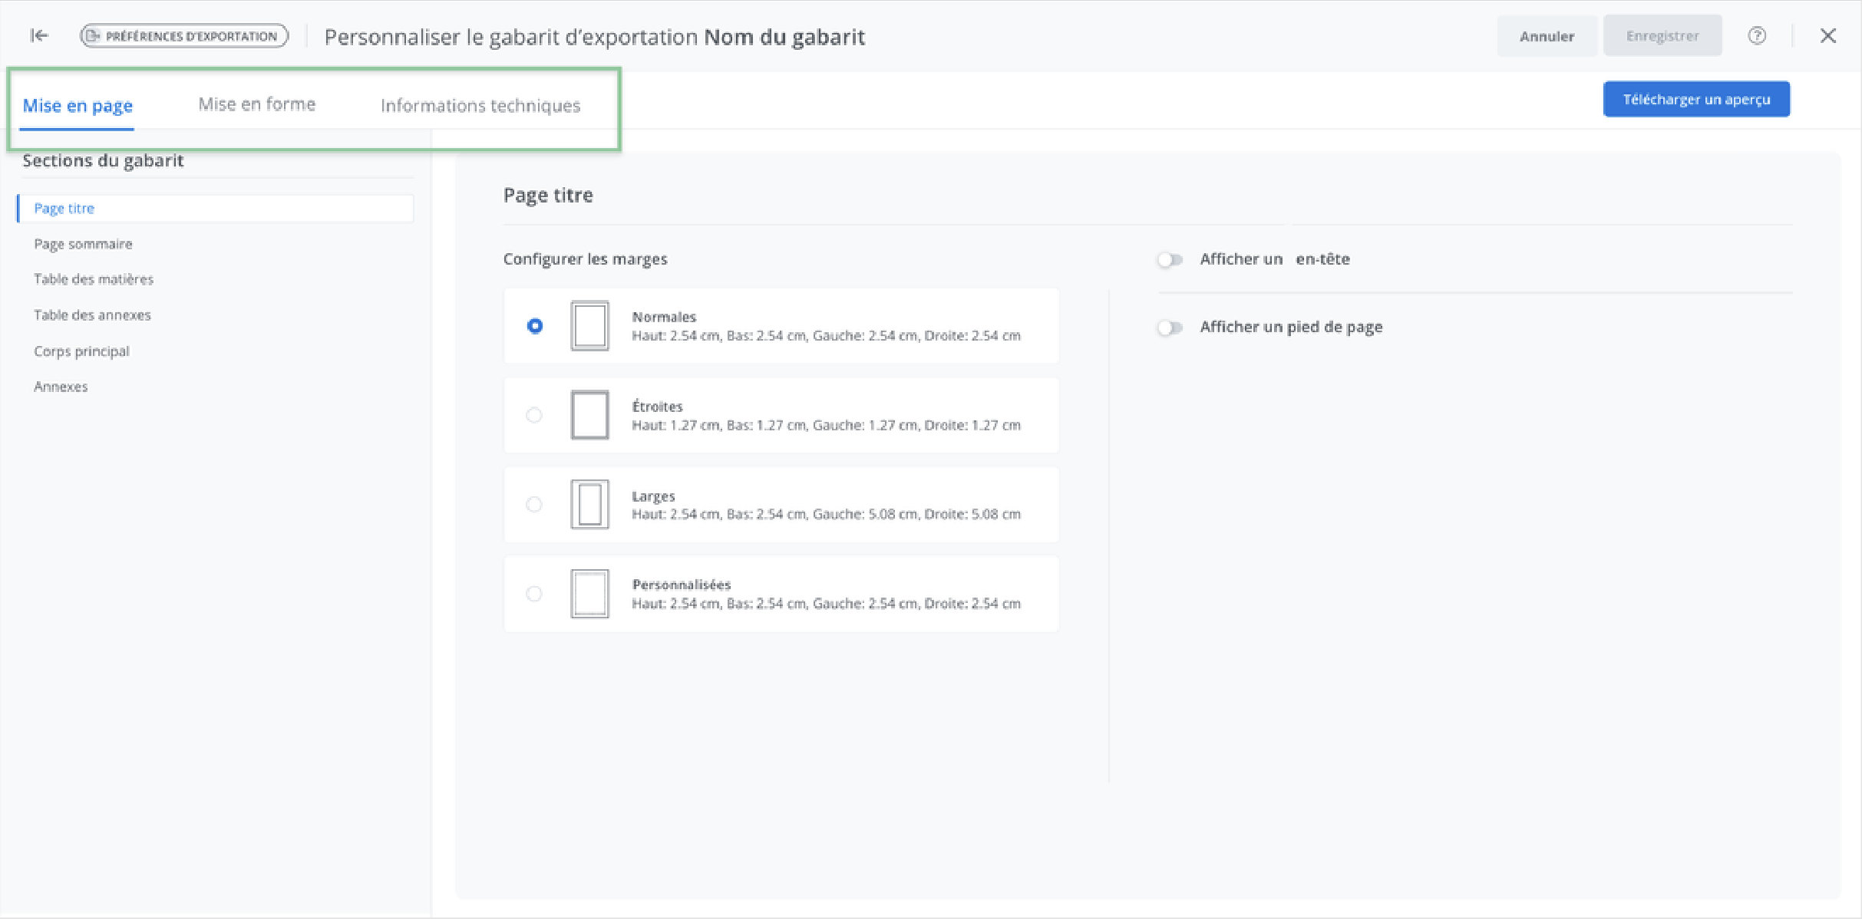
Task: Select the Personnalisées margins radio button
Action: click(x=534, y=594)
